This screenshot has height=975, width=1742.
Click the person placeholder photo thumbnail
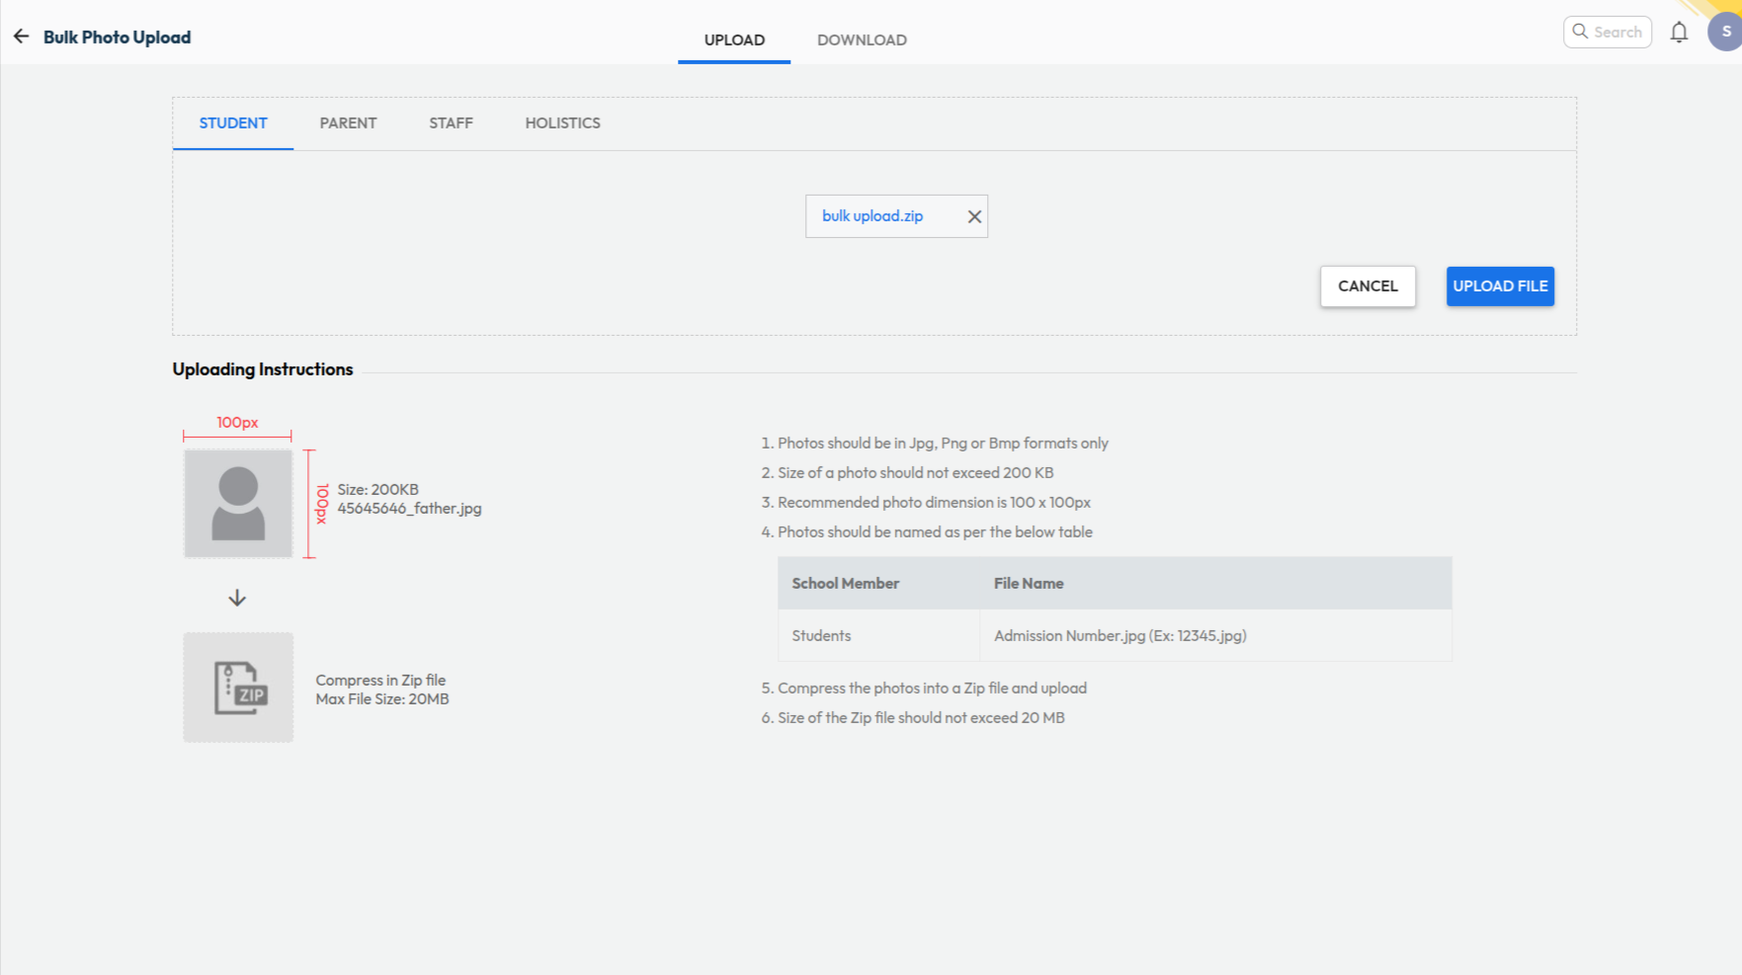[x=238, y=504]
